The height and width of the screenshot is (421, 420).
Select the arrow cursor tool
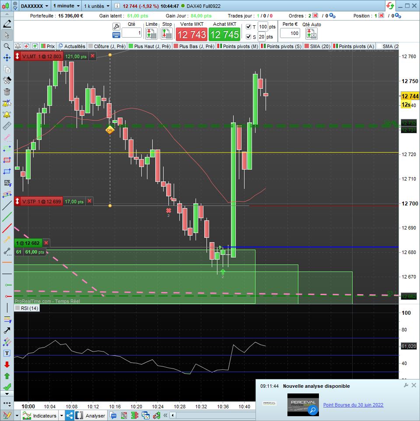[7, 35]
